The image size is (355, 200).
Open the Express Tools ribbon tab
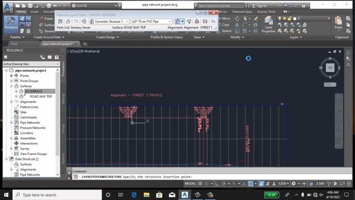(266, 12)
